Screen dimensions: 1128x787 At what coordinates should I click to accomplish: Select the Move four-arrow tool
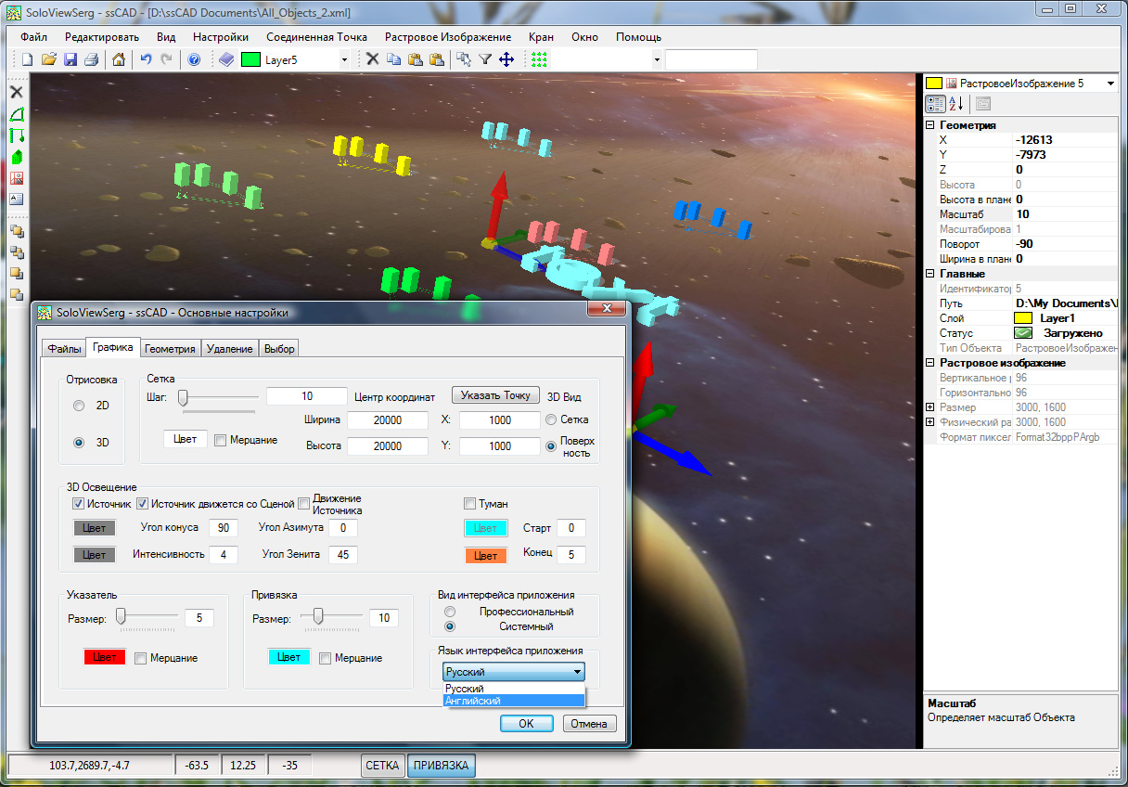pos(506,59)
